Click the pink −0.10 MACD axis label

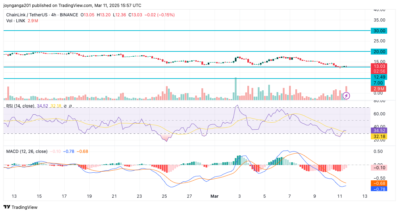point(379,167)
